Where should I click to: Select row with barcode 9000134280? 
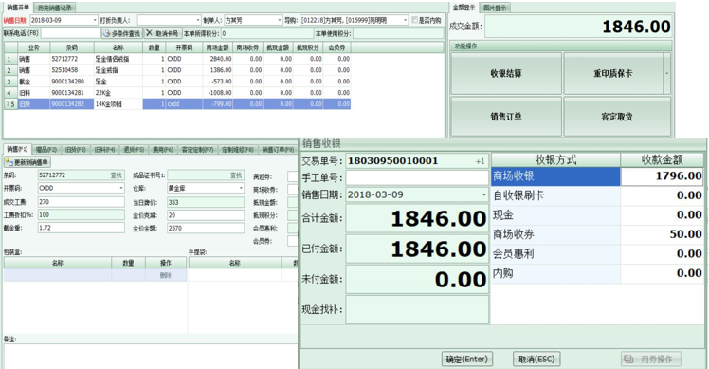tap(177, 82)
